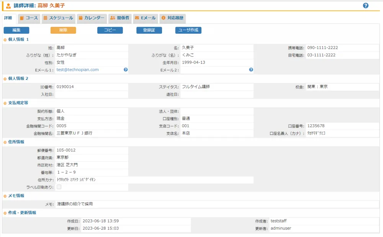383x237 pixels.
Task: Go to the カレンダー tab
Action: 92,18
